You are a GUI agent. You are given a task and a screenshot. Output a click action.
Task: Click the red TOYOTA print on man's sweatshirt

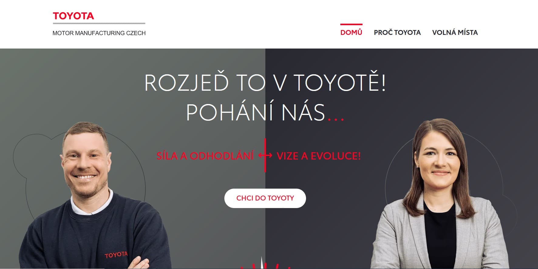[116, 254]
